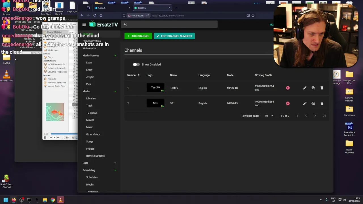Sort channels by Number column

(x=134, y=75)
